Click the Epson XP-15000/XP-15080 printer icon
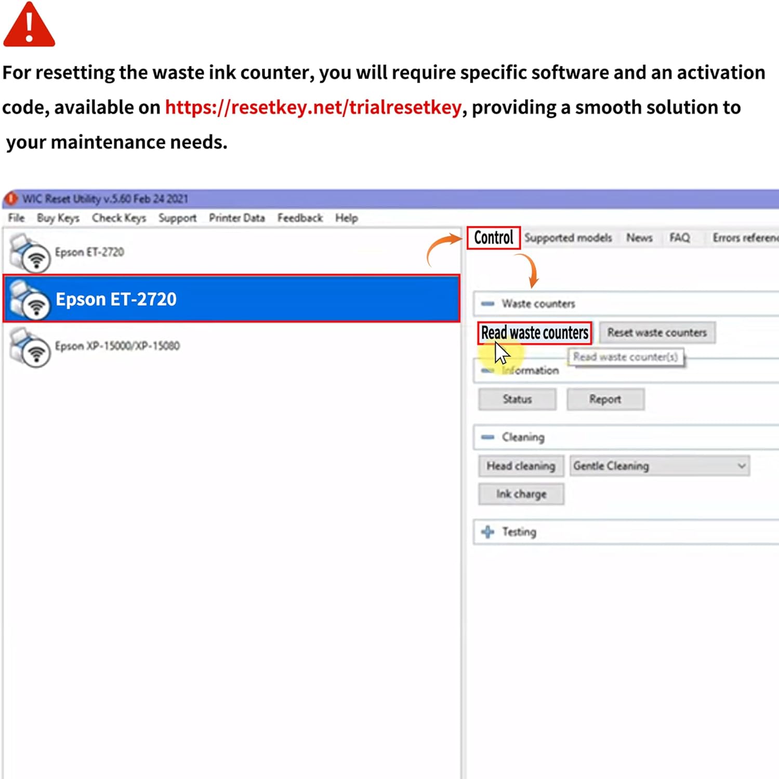Image resolution: width=779 pixels, height=779 pixels. pyautogui.click(x=30, y=347)
